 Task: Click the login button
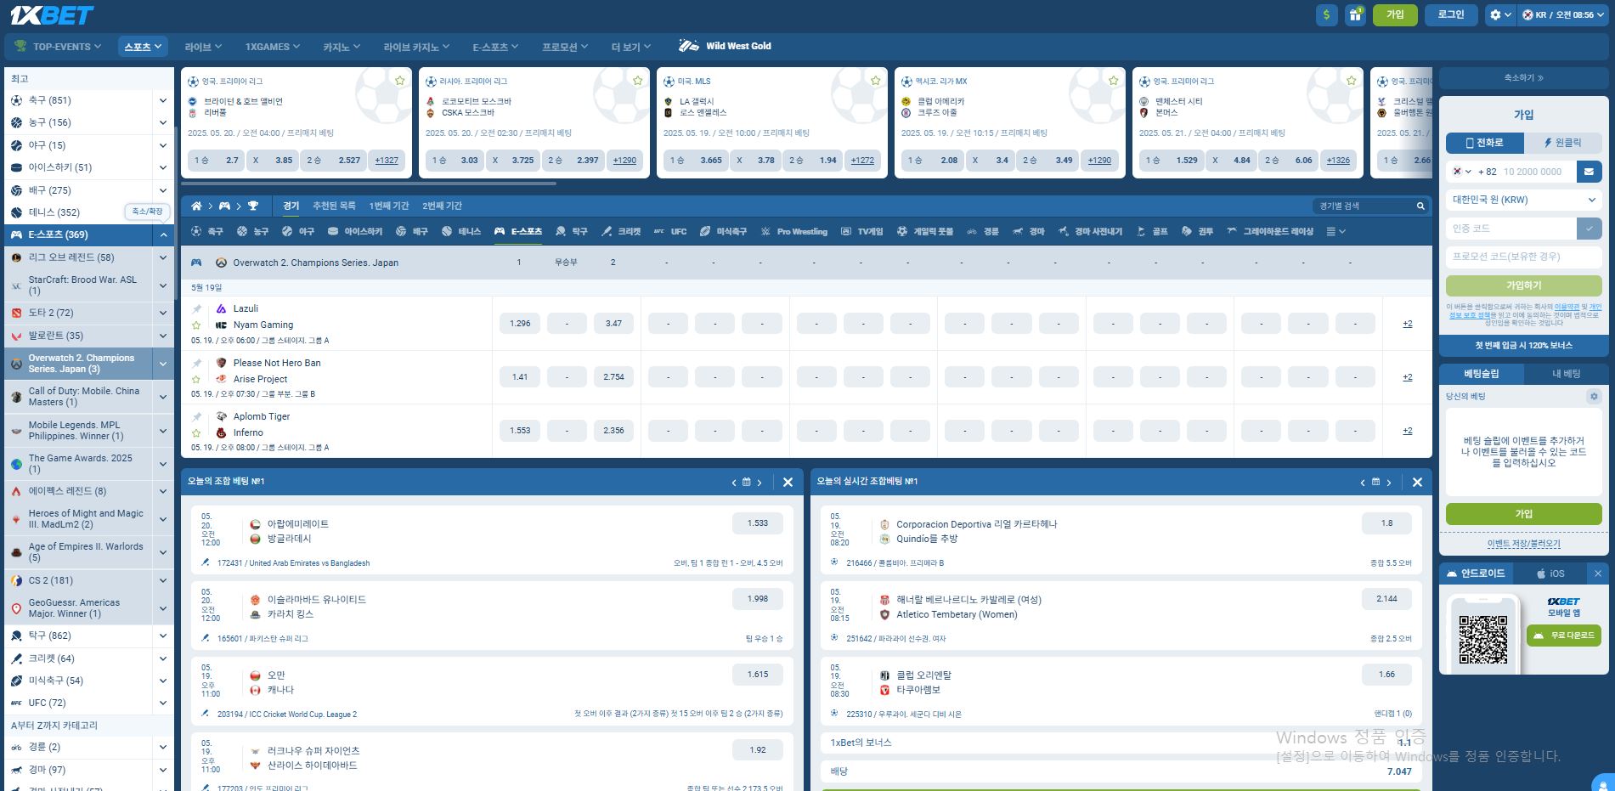point(1451,14)
